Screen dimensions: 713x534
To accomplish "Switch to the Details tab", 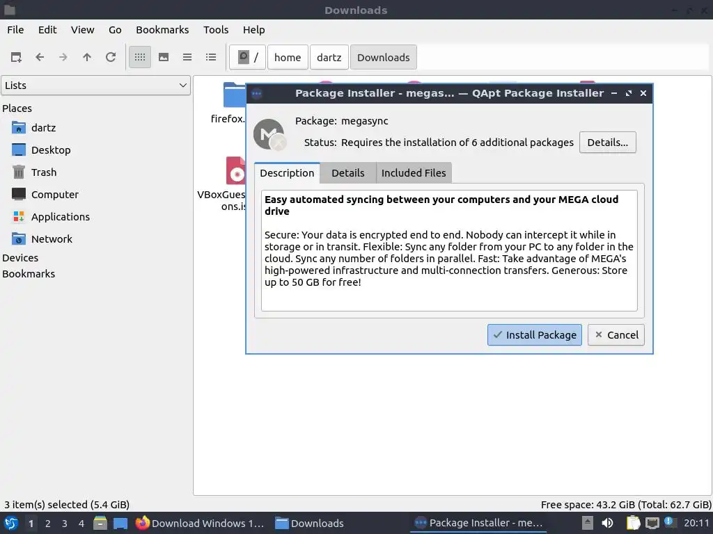I will click(348, 173).
